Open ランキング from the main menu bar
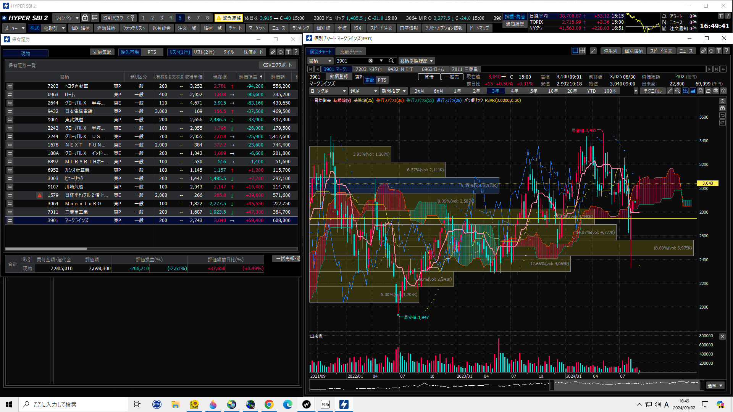The height and width of the screenshot is (412, 733). click(301, 28)
